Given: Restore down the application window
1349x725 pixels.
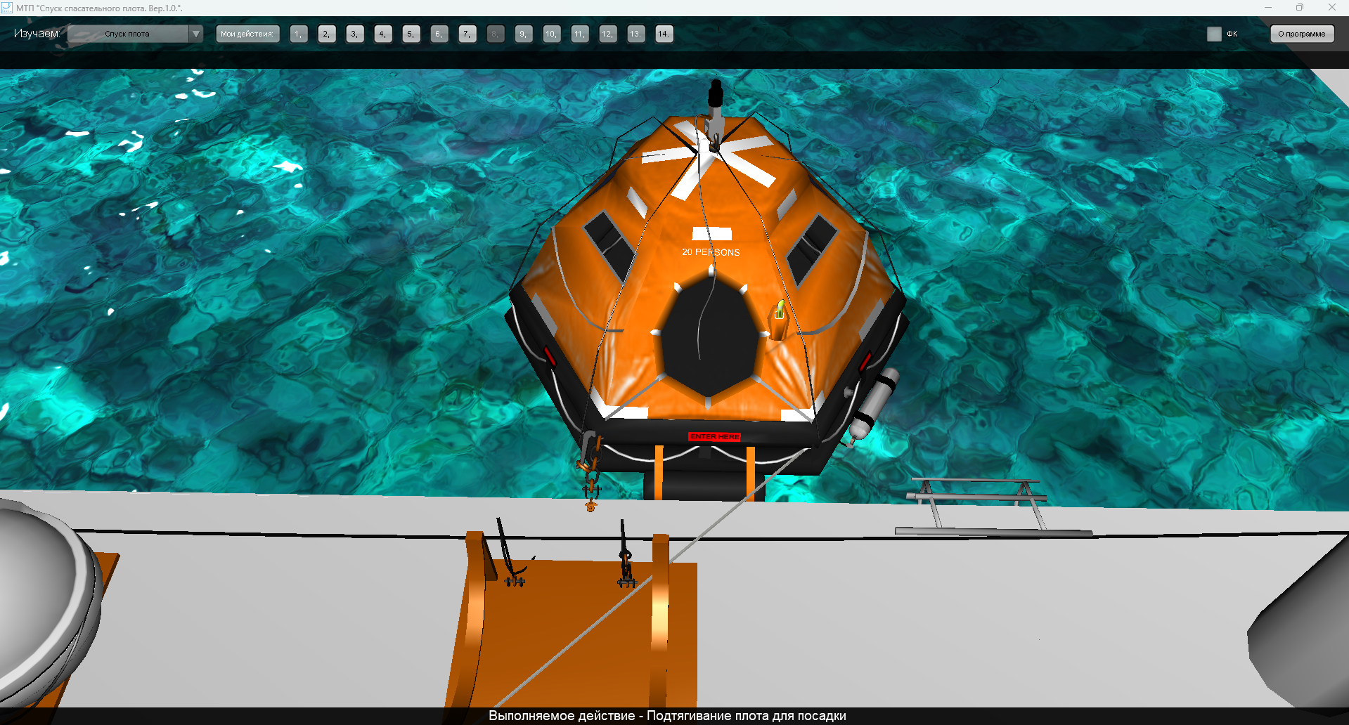Looking at the screenshot, I should tap(1300, 8).
